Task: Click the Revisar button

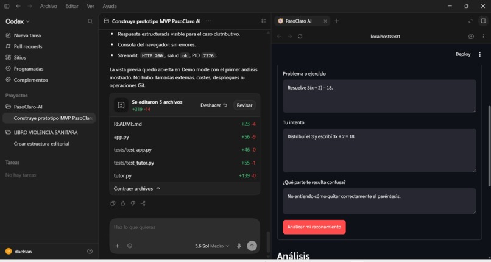Action: tap(244, 105)
